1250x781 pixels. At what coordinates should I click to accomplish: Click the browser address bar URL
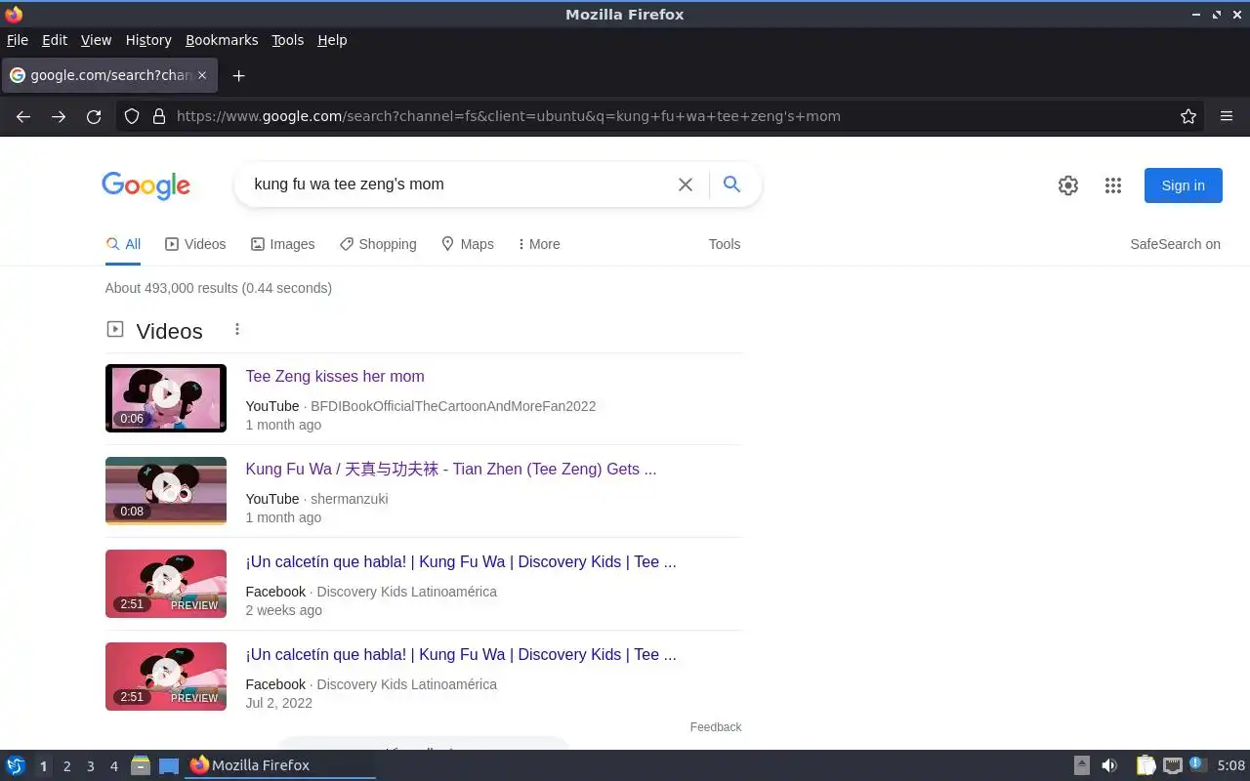coord(508,116)
